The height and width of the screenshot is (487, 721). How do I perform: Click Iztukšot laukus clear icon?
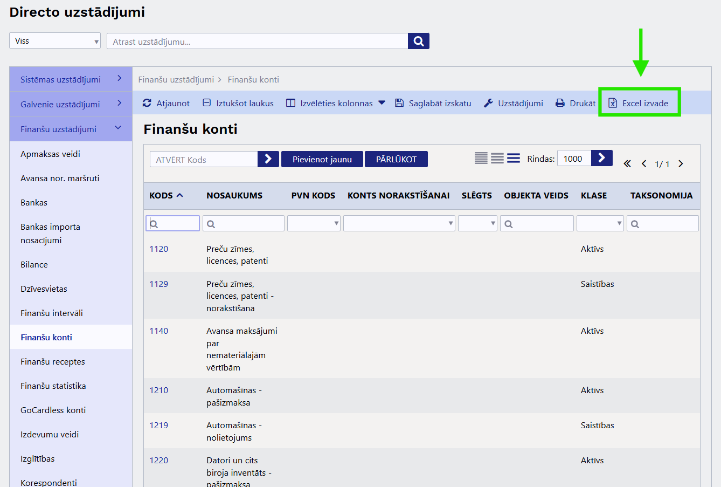coord(207,103)
